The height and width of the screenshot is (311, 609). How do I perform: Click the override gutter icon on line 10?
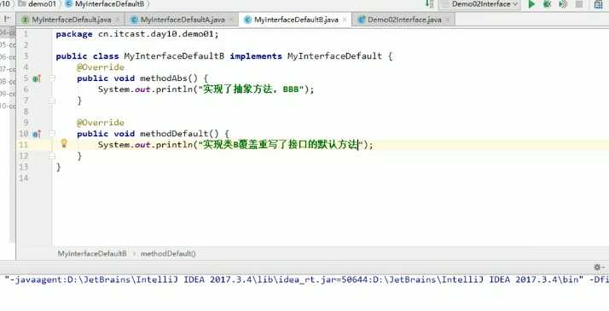coord(37,134)
